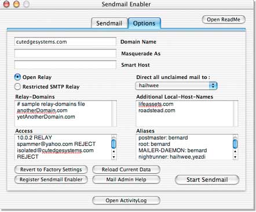Click the Start Sendmail button
256x212 pixels.
point(207,179)
